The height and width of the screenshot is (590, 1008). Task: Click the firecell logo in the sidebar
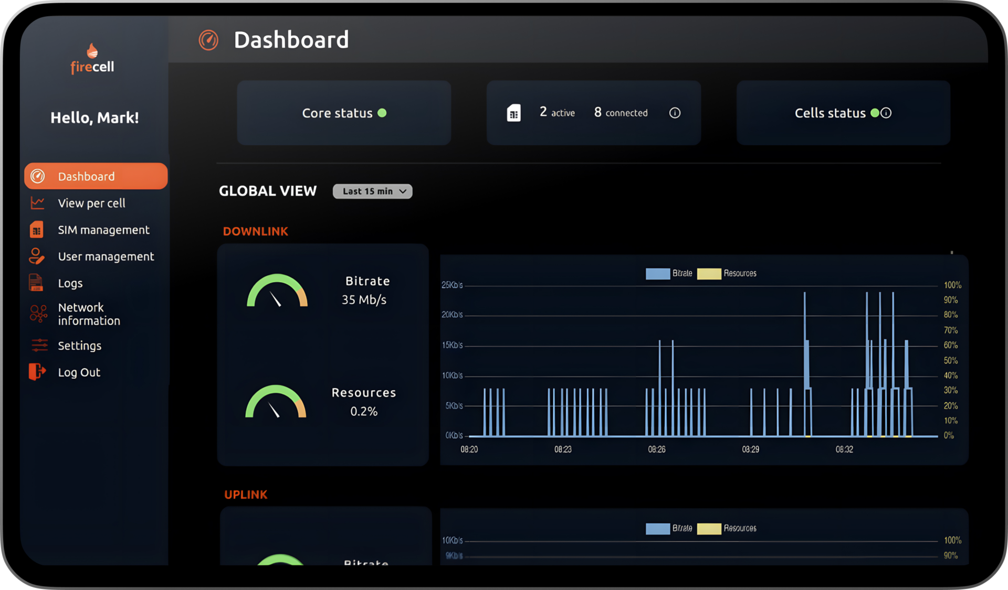[x=92, y=58]
